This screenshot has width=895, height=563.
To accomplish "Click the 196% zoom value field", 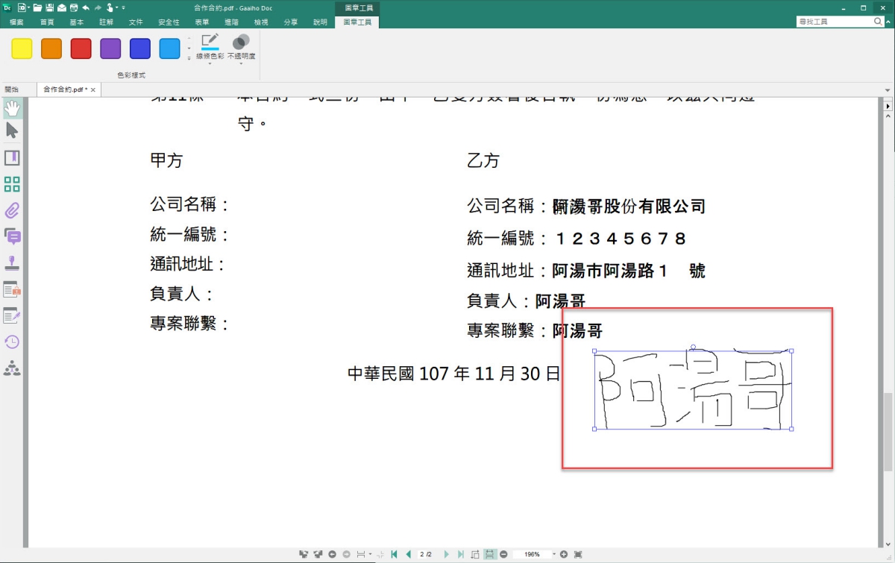I will (531, 555).
